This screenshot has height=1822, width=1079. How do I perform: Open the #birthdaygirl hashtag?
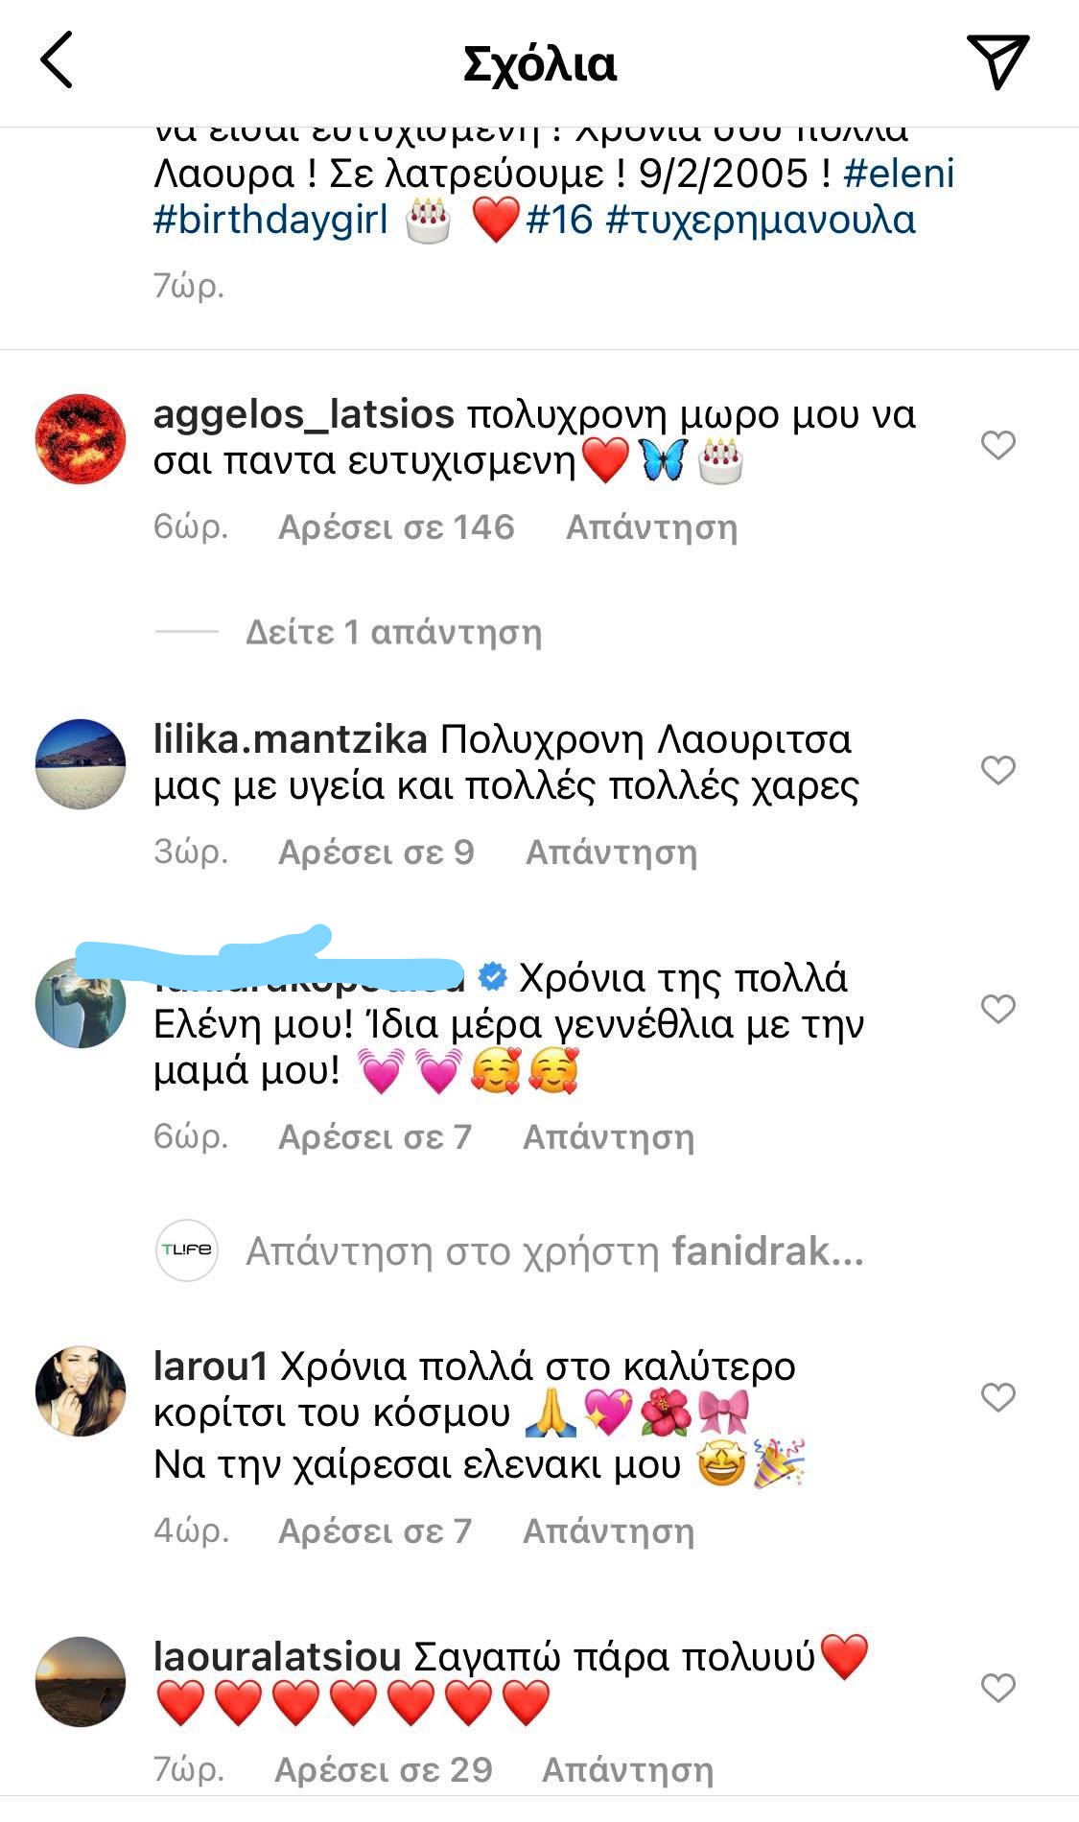[270, 220]
